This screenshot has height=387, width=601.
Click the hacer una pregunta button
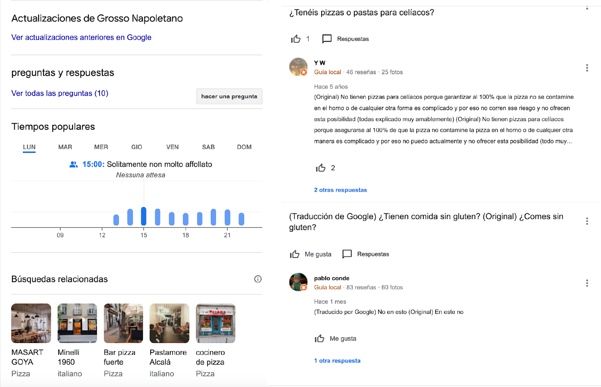[x=229, y=97]
